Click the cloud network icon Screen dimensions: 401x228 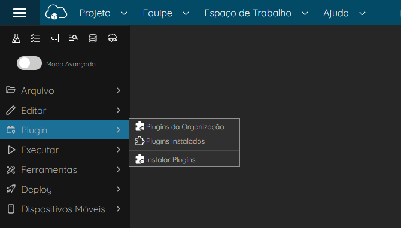pos(112,38)
